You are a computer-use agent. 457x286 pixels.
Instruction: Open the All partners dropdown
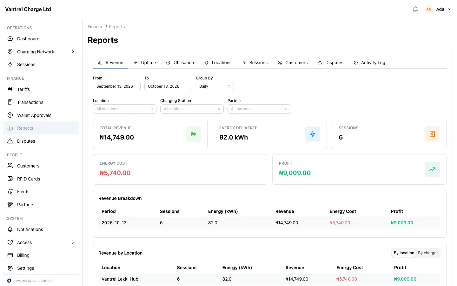coord(259,109)
